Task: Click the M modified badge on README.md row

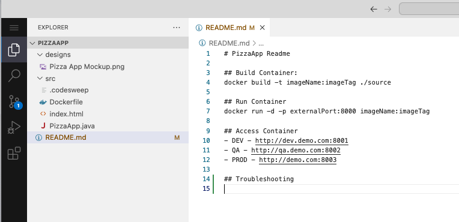Action: [177, 137]
